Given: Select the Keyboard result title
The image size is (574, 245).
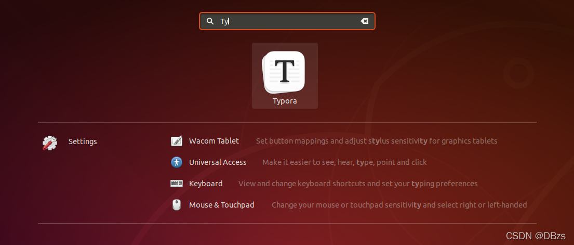Looking at the screenshot, I should tap(206, 184).
